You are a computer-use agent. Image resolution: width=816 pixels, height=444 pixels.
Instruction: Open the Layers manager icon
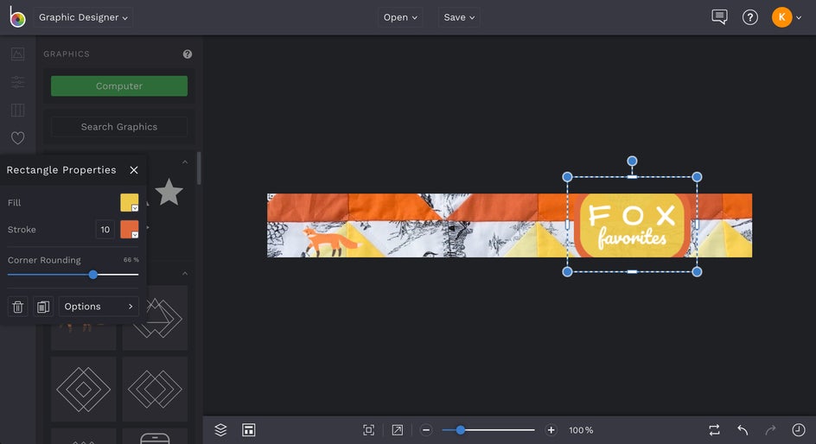(220, 430)
